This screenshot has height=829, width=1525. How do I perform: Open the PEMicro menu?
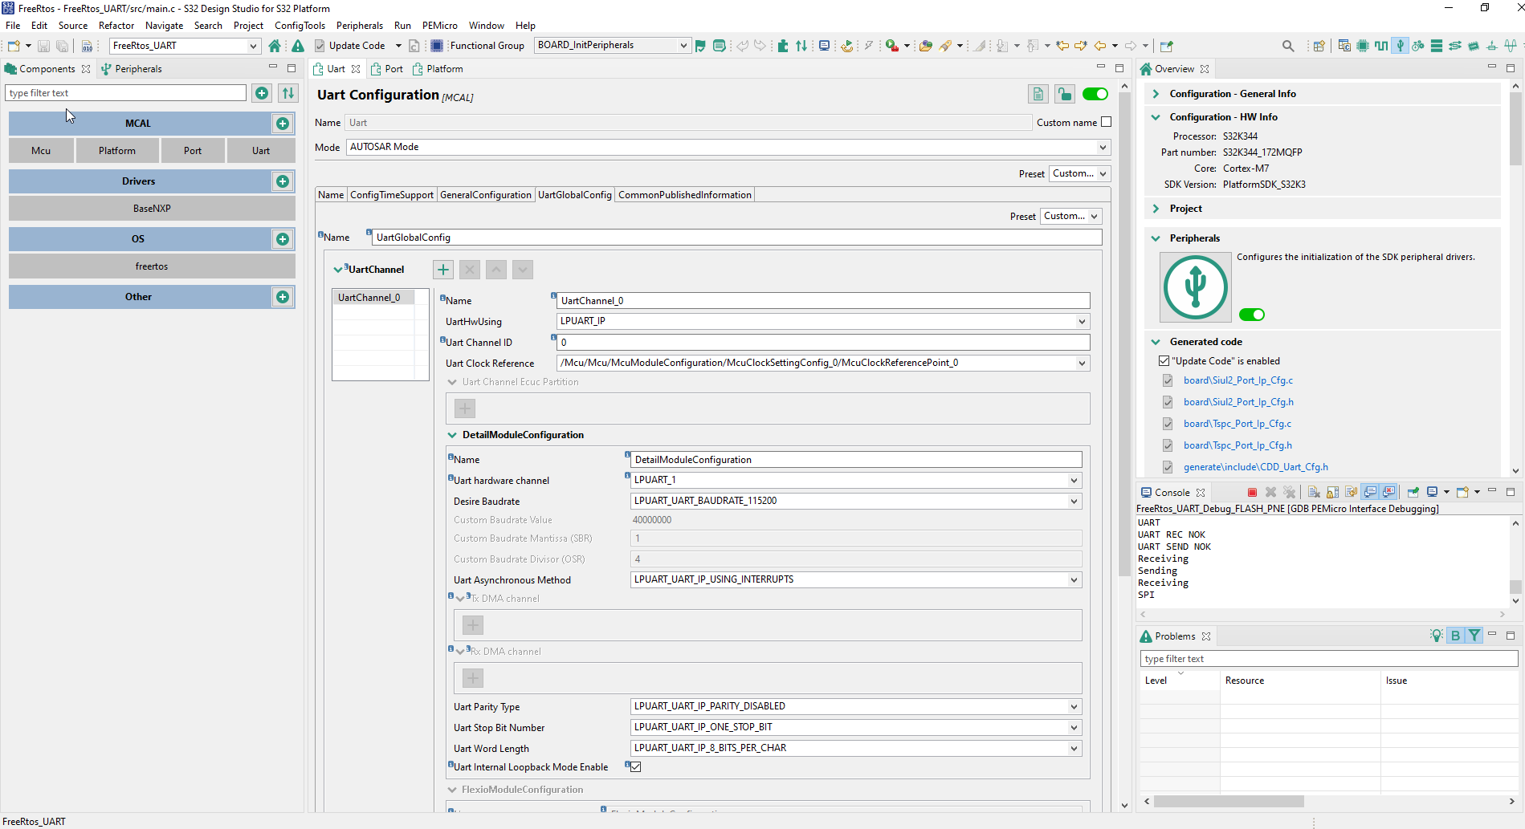click(440, 26)
